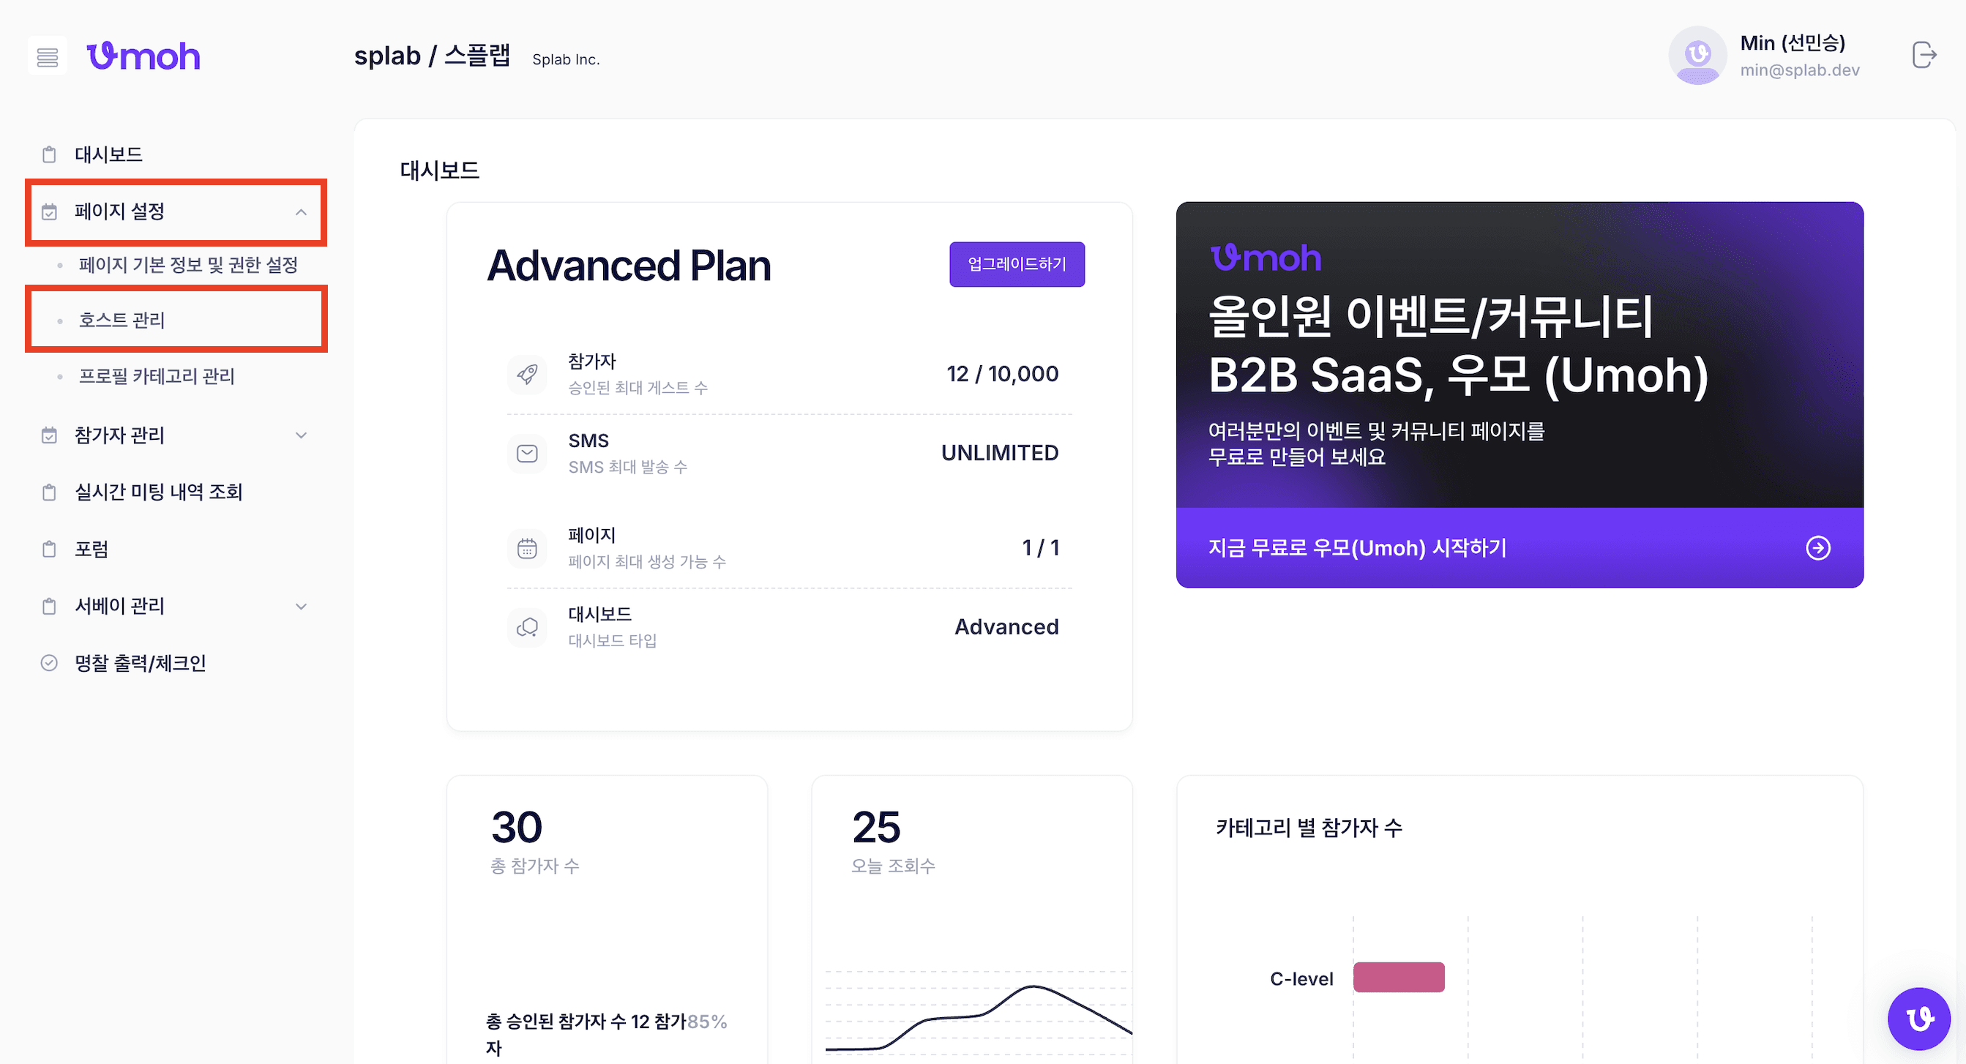Click the envelope icon beside SMS
The height and width of the screenshot is (1064, 1966).
click(x=526, y=454)
